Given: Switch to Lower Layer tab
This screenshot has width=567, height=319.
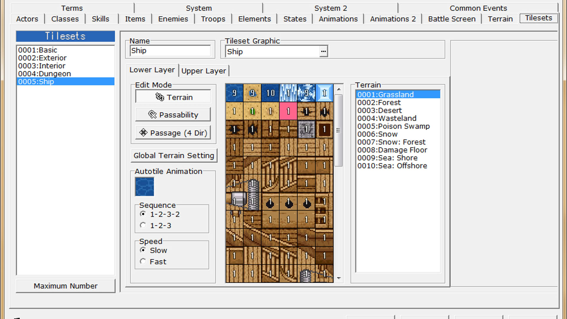Looking at the screenshot, I should [x=152, y=70].
